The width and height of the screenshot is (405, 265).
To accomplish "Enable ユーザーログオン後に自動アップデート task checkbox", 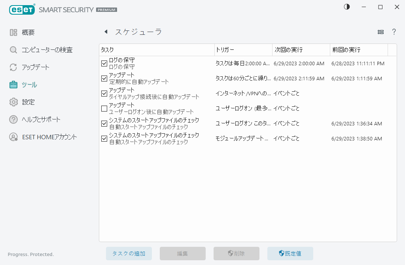I will 104,108.
